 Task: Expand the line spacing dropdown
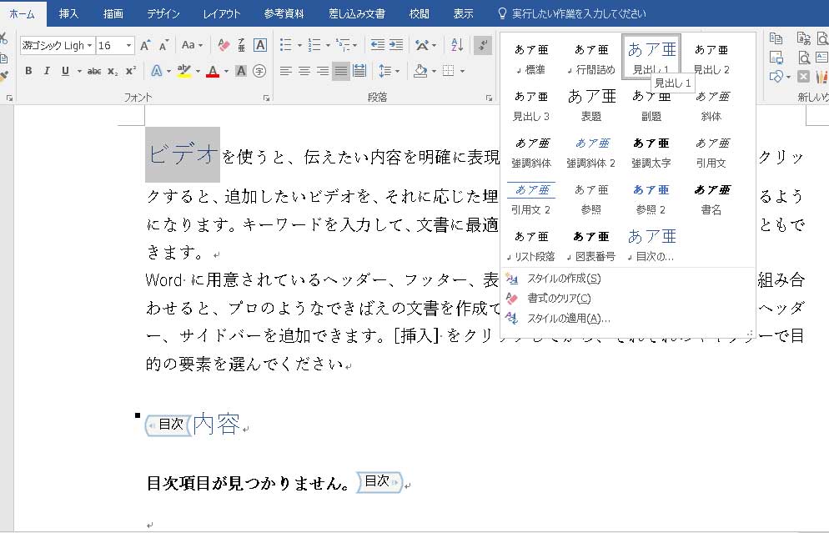396,71
